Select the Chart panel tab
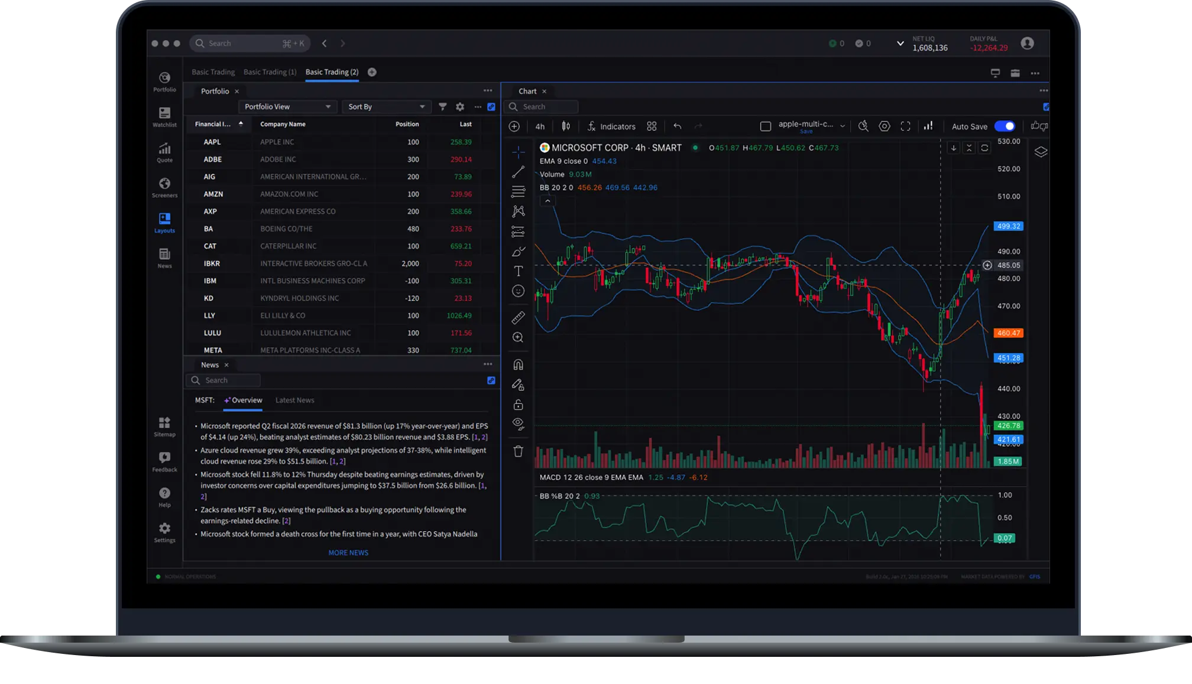 527,91
